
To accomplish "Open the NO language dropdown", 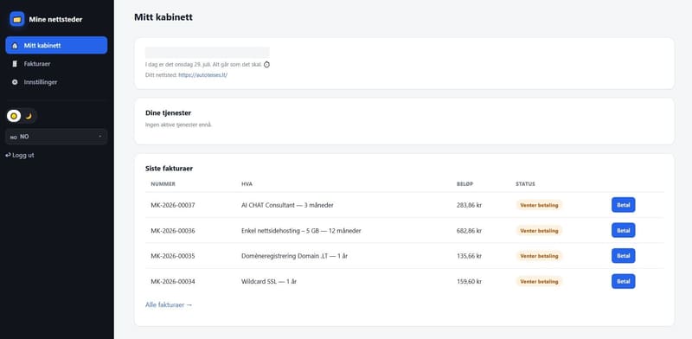I will click(56, 137).
